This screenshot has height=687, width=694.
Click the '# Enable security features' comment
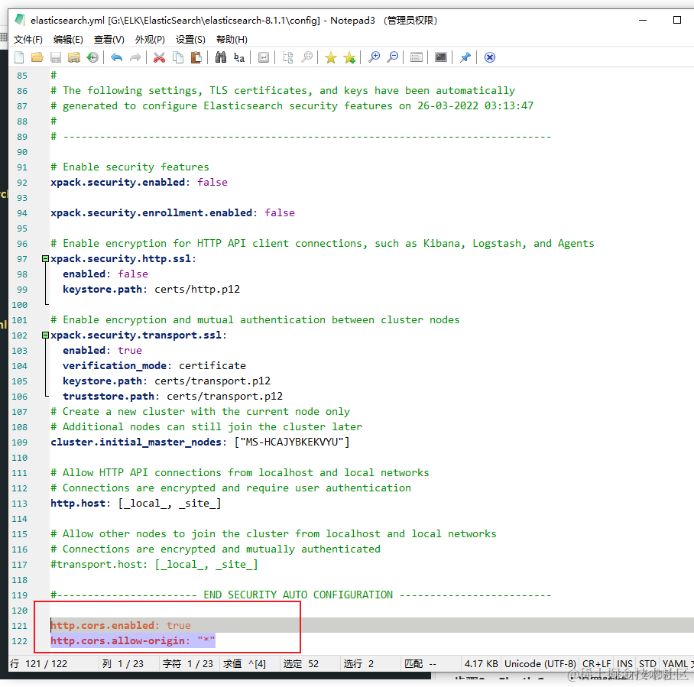(x=130, y=167)
